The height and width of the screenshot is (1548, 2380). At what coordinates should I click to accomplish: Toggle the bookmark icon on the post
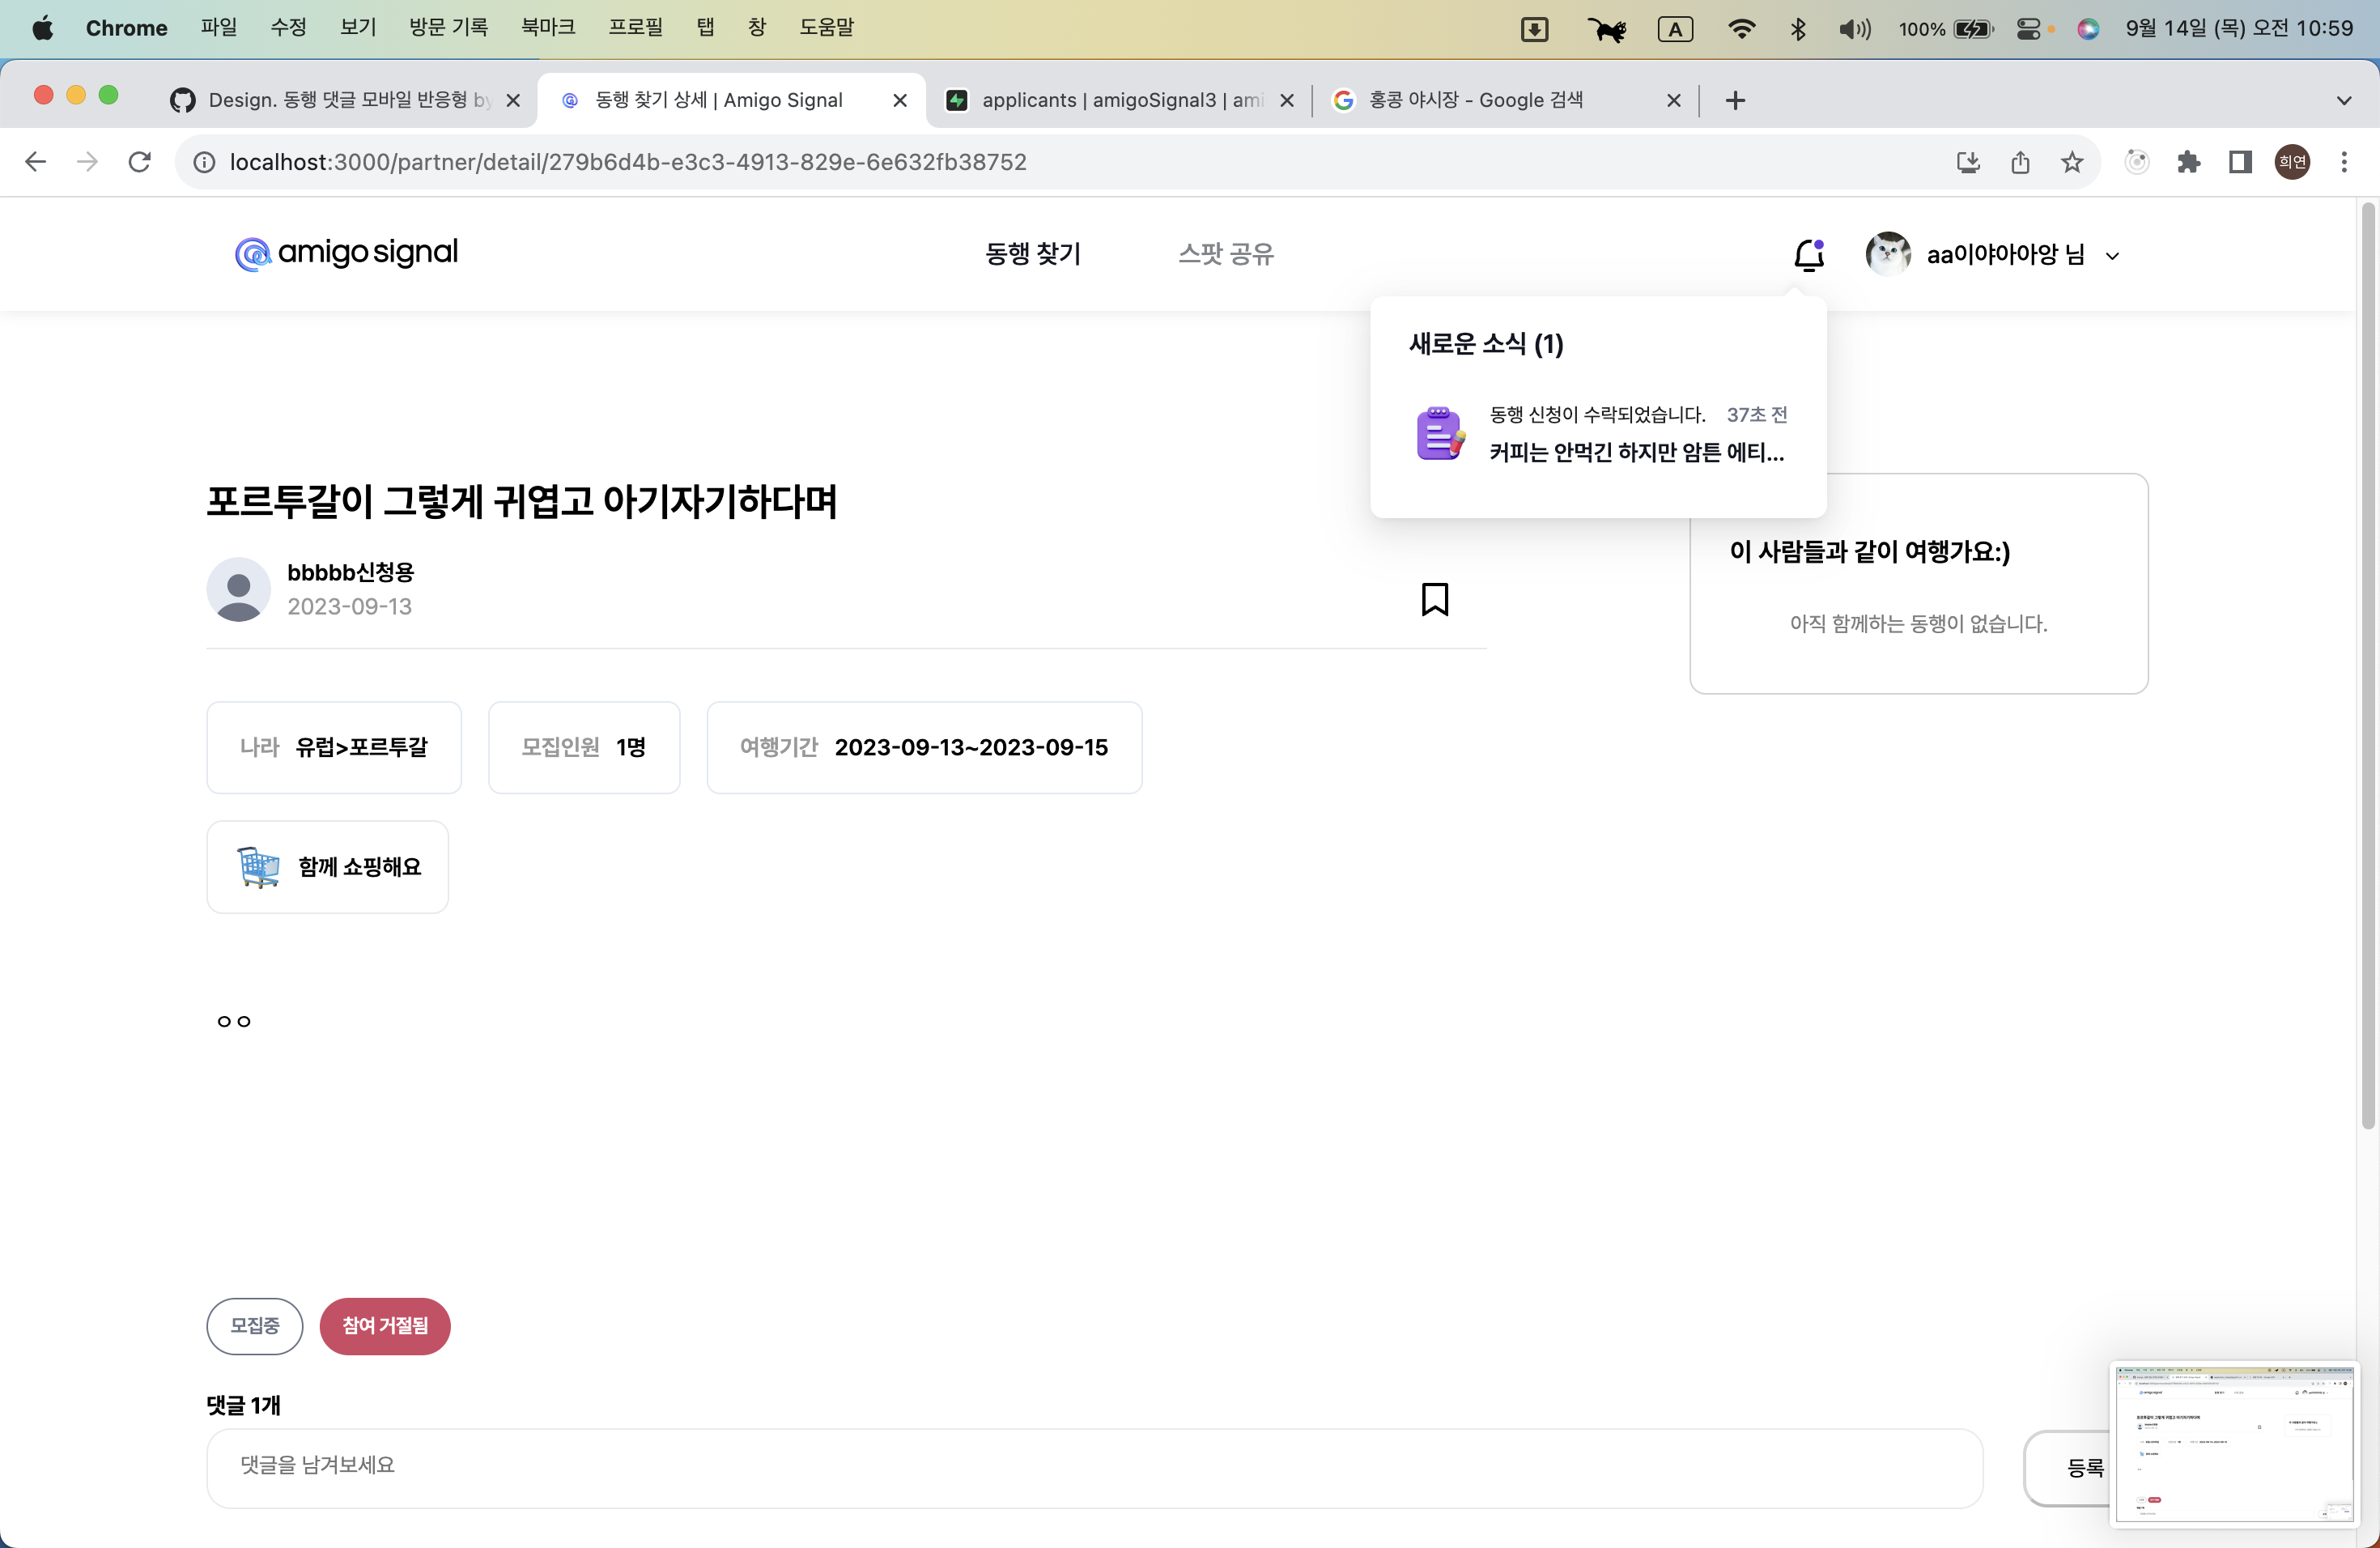click(x=1434, y=599)
